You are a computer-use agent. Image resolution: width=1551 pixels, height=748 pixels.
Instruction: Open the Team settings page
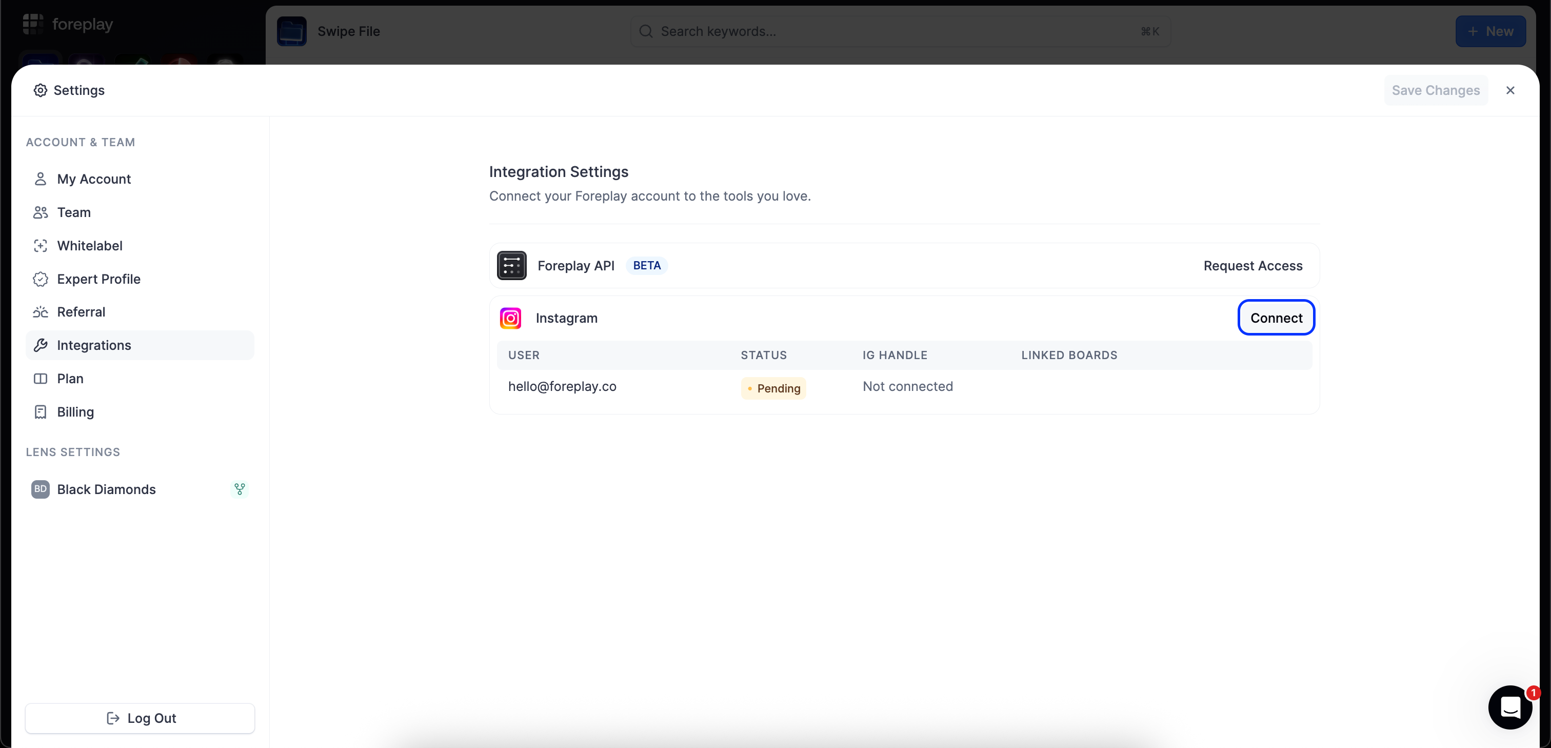tap(140, 212)
